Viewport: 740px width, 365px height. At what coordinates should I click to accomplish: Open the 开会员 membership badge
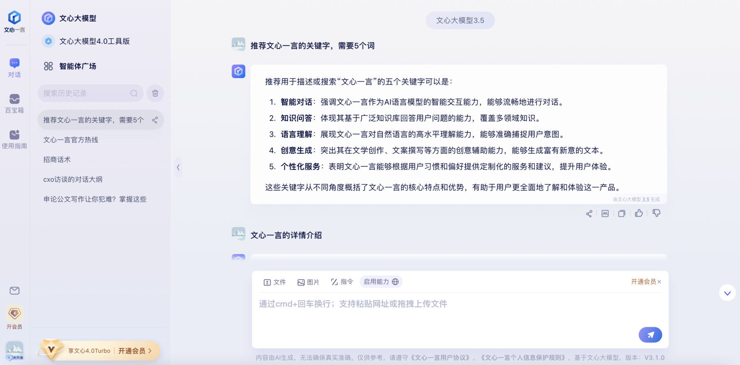click(14, 318)
